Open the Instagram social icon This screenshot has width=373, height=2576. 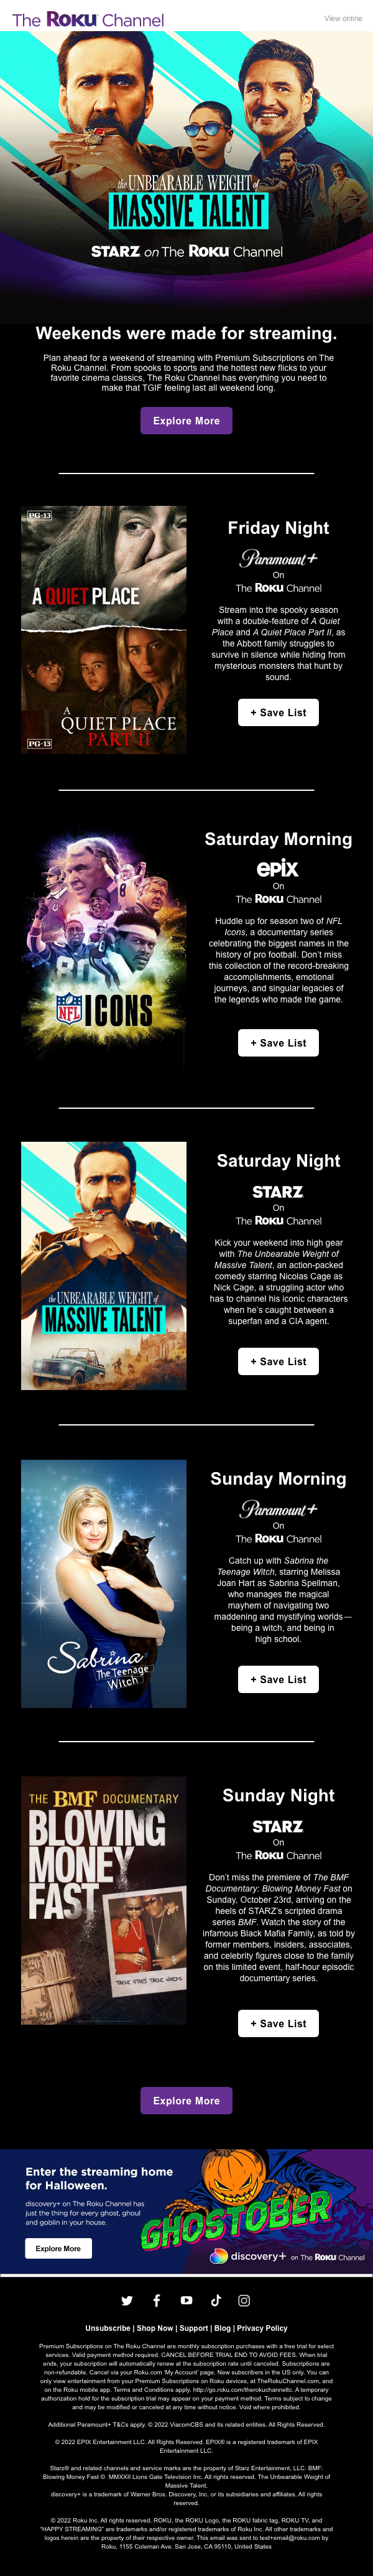244,2301
